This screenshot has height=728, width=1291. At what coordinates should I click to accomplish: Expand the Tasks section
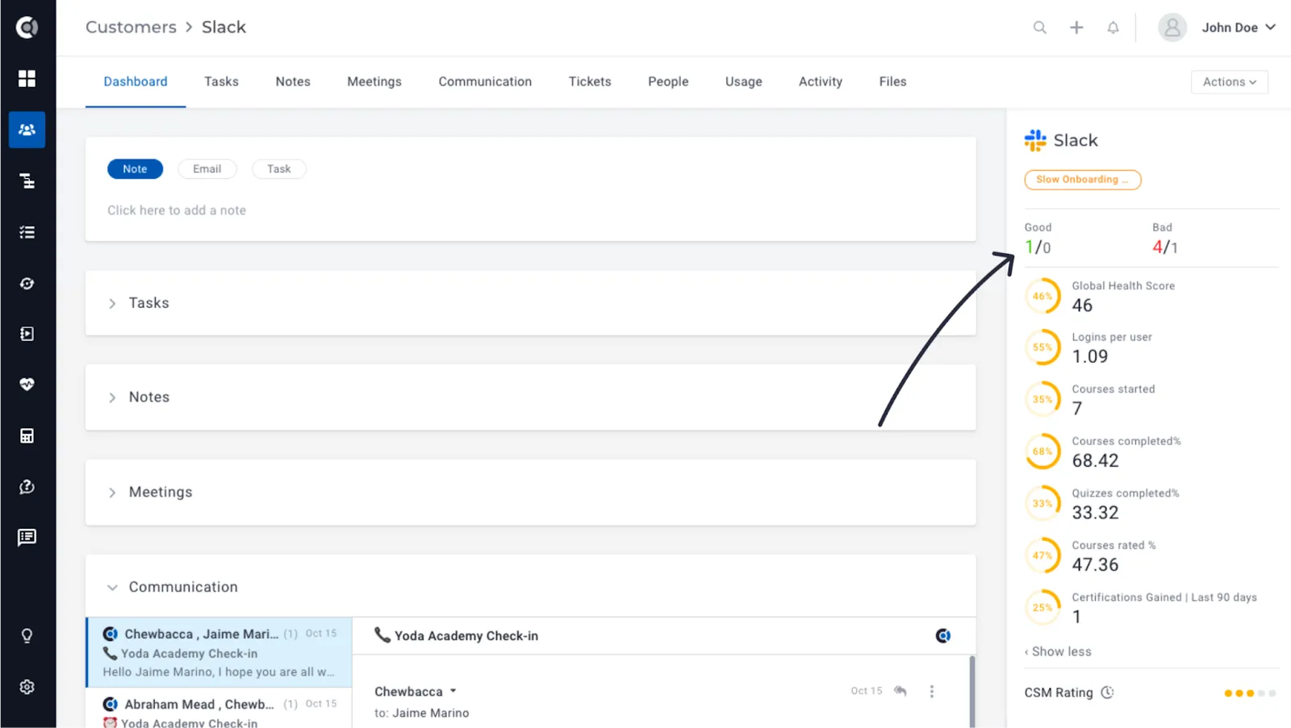112,303
